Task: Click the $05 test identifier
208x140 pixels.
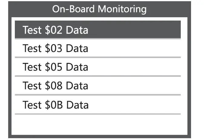Action: coord(54,67)
